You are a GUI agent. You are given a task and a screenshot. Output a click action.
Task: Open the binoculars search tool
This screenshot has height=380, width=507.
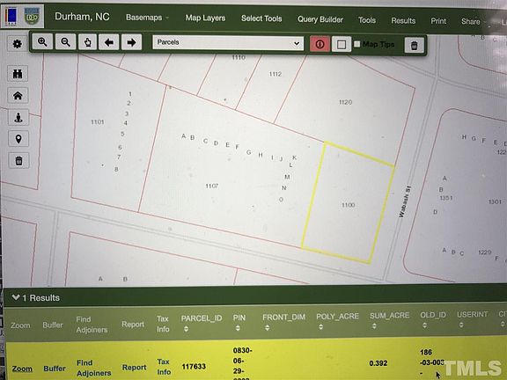click(x=18, y=74)
